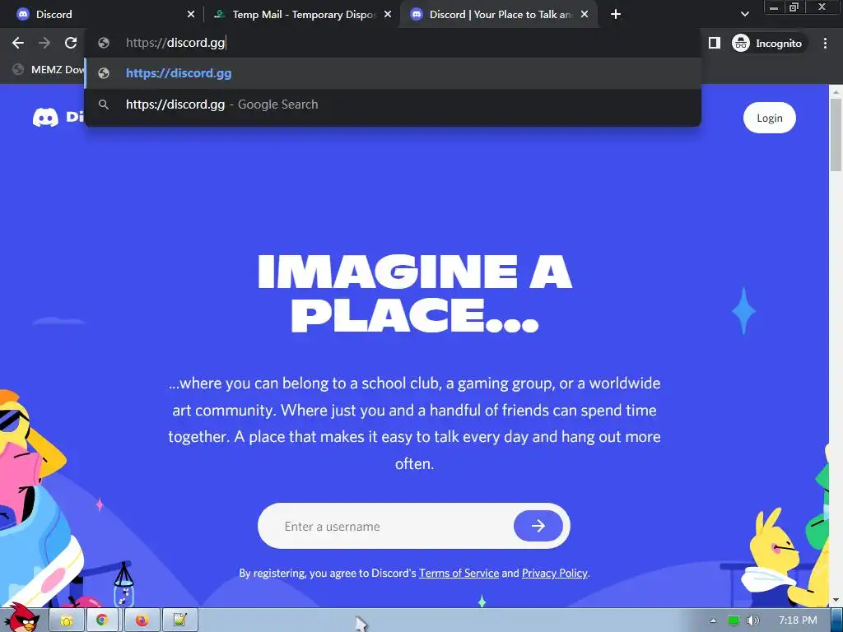Close the 'Discord | Your Place to Talk' tab

(585, 15)
